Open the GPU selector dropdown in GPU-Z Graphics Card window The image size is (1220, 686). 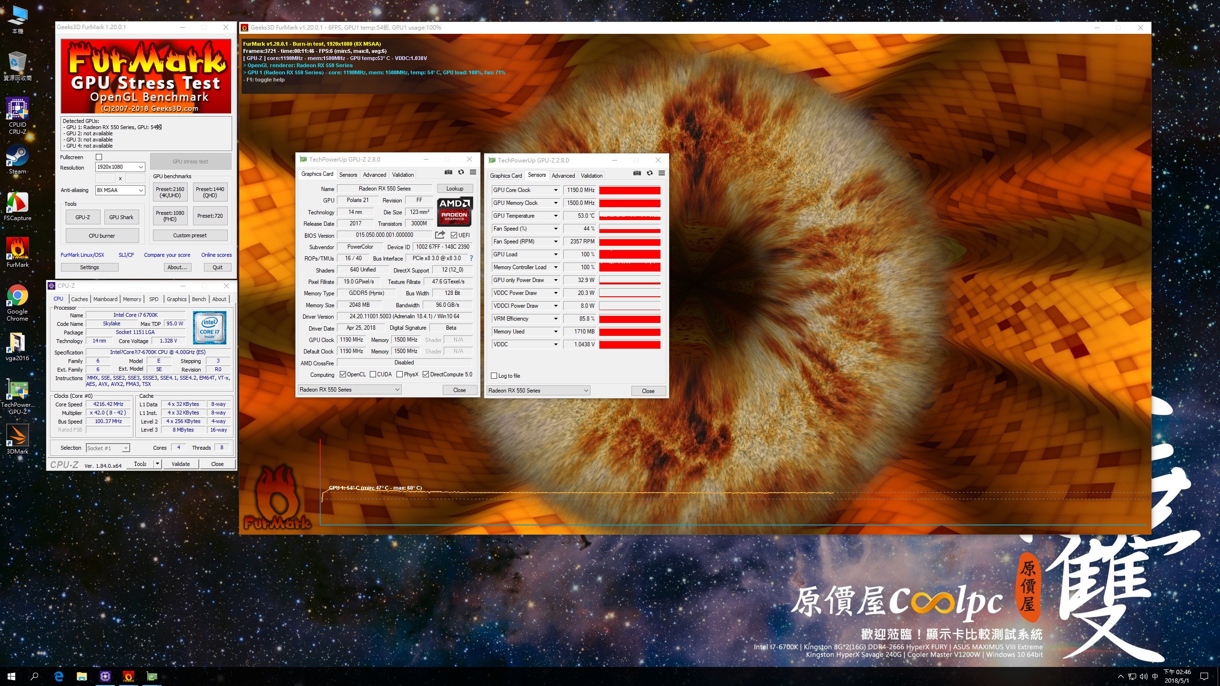click(349, 390)
